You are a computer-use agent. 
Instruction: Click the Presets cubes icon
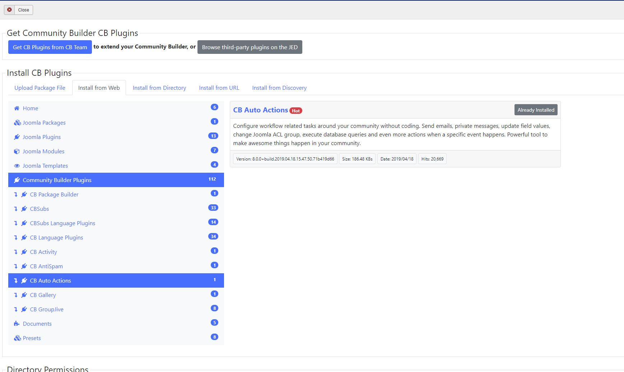(x=17, y=338)
